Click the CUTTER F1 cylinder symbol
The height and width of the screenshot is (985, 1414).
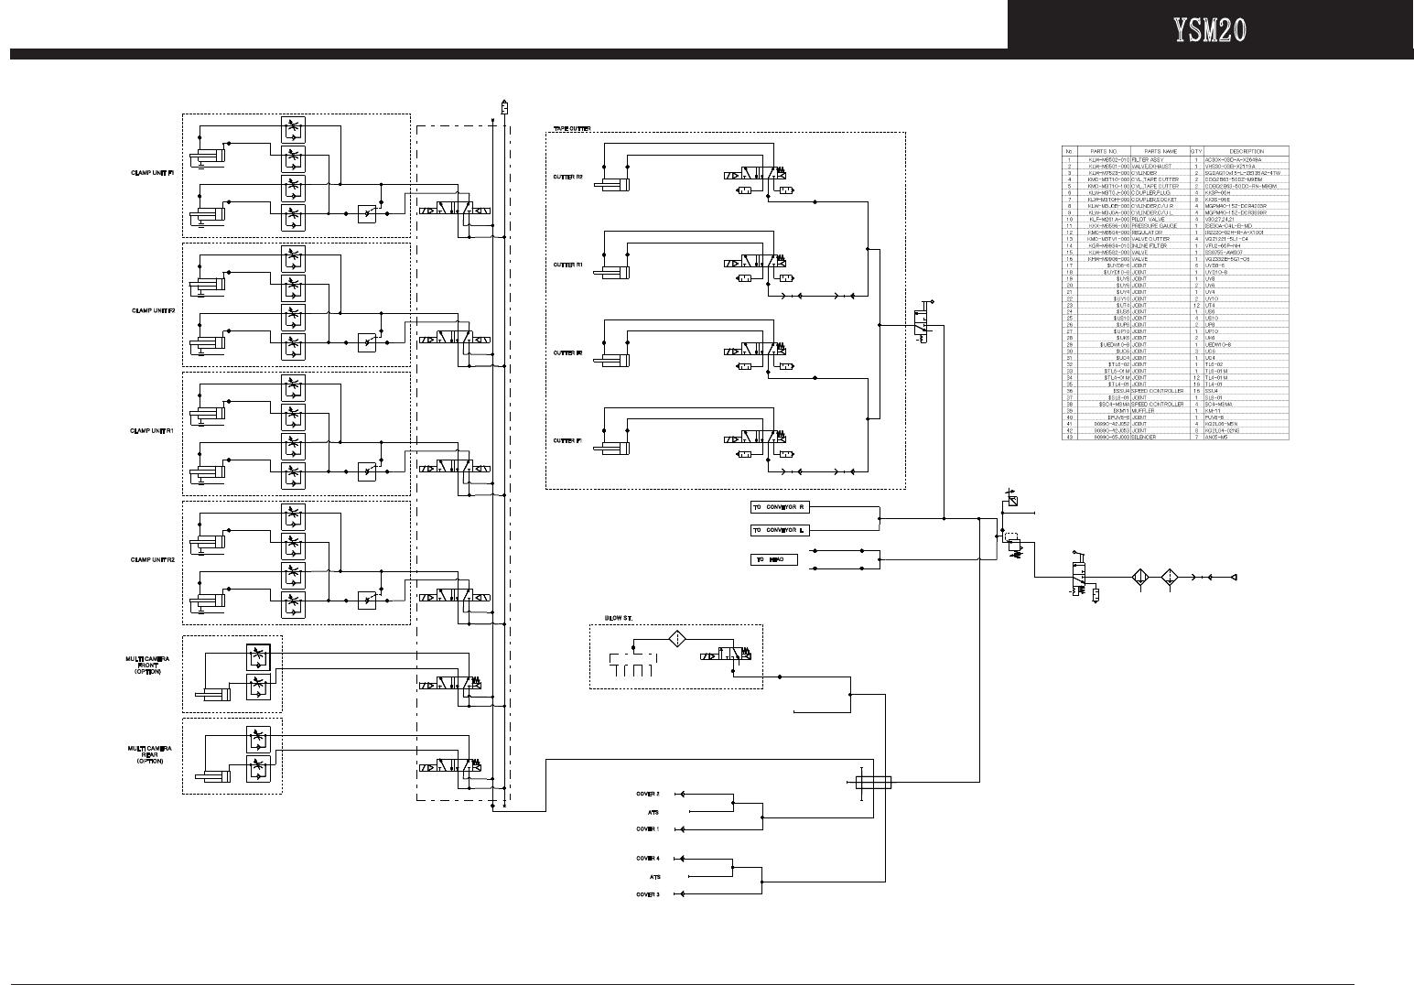pyautogui.click(x=612, y=449)
